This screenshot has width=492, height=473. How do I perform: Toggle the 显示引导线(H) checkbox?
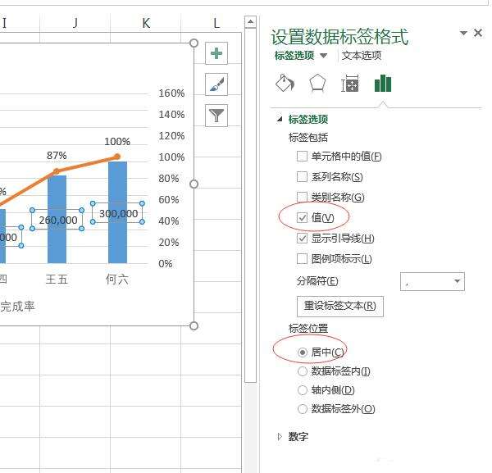click(302, 239)
